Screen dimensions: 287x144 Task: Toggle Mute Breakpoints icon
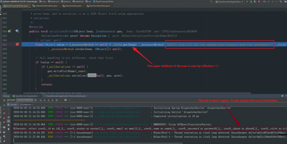point(4,122)
